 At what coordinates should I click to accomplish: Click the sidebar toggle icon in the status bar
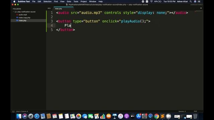[13, 111]
